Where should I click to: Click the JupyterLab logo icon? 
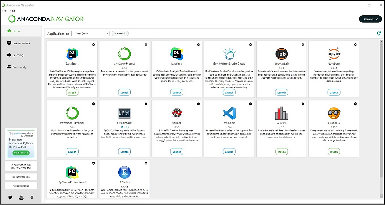click(x=281, y=54)
